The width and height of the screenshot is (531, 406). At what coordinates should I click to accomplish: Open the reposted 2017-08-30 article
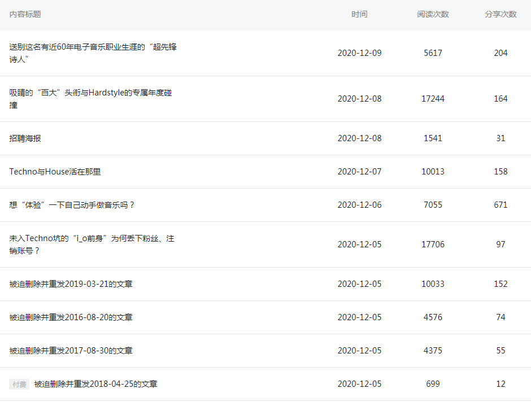(71, 351)
